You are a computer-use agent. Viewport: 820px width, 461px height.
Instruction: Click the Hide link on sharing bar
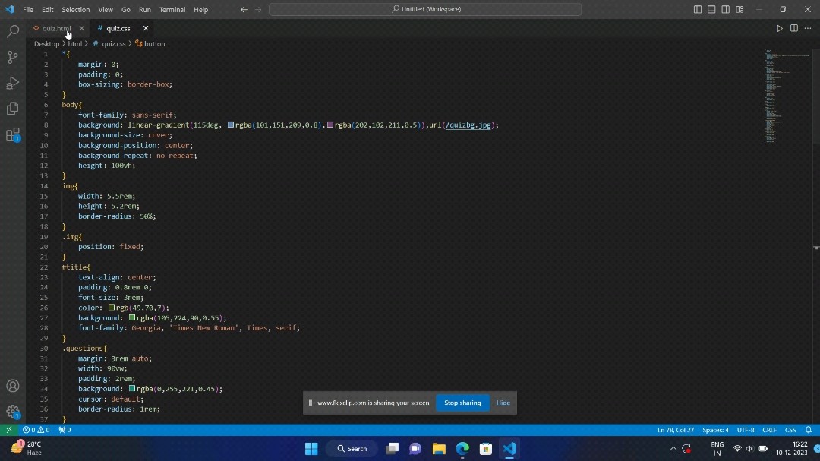pos(503,403)
